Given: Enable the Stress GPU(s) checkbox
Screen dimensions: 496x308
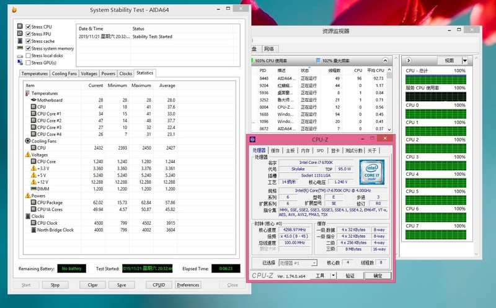Looking at the screenshot, I should click(28, 63).
